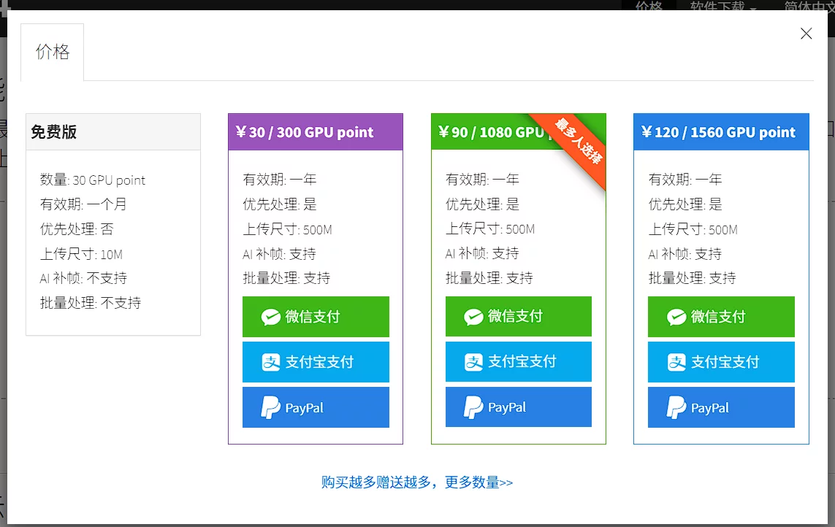Click Alipay icon in the ¥30 plan
This screenshot has height=527, width=835.
pyautogui.click(x=271, y=362)
